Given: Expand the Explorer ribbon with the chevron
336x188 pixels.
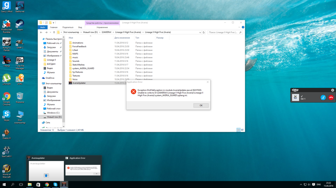Looking at the screenshot, I should point(240,27).
